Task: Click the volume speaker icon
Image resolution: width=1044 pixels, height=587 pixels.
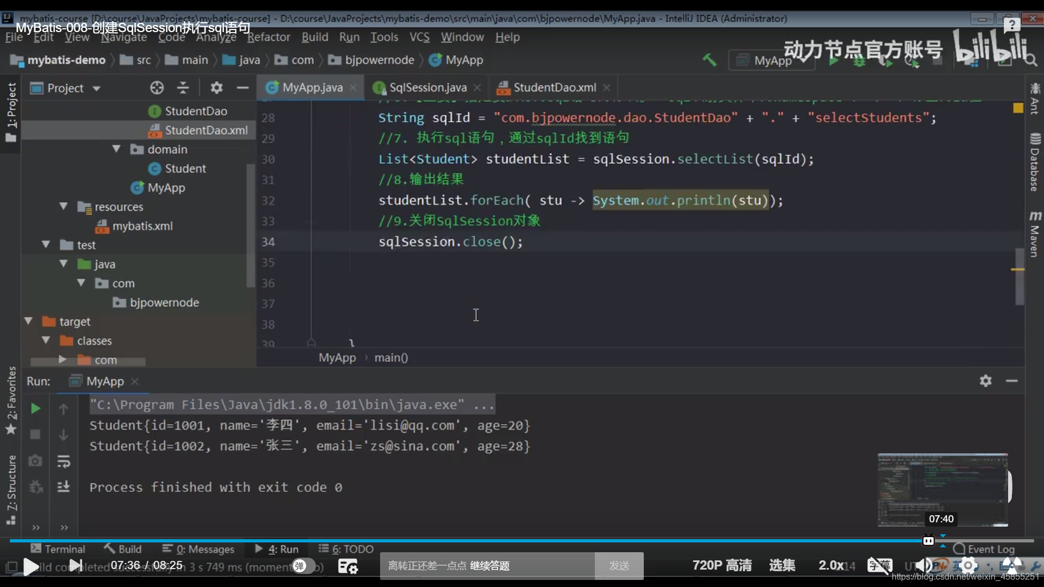Action: pos(923,566)
